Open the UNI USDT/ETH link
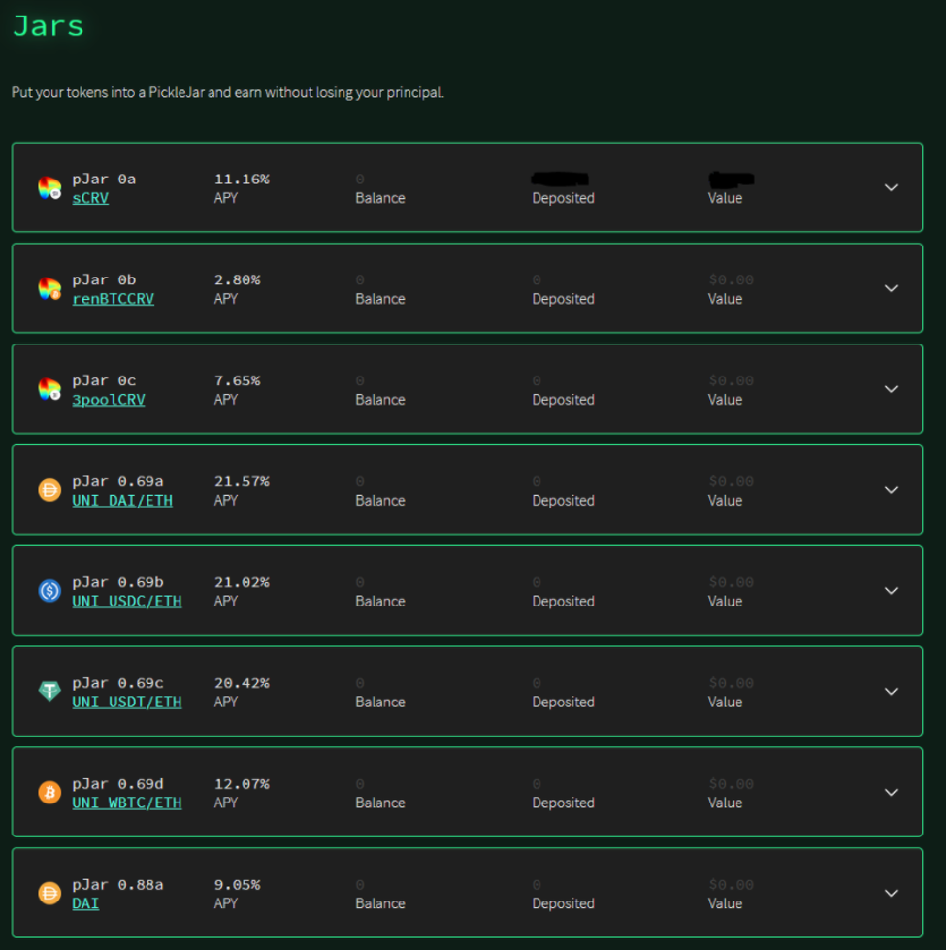948x950 pixels. pyautogui.click(x=126, y=702)
